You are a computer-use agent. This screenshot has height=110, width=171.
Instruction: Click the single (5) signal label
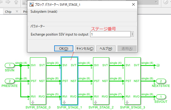pos(53,94)
